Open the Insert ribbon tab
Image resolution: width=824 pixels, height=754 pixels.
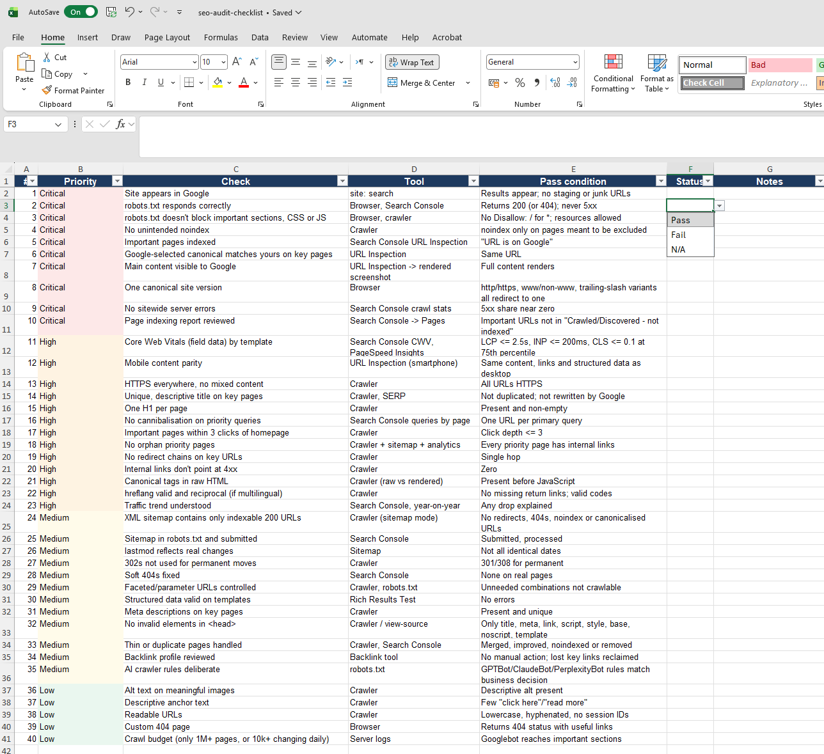click(x=88, y=37)
